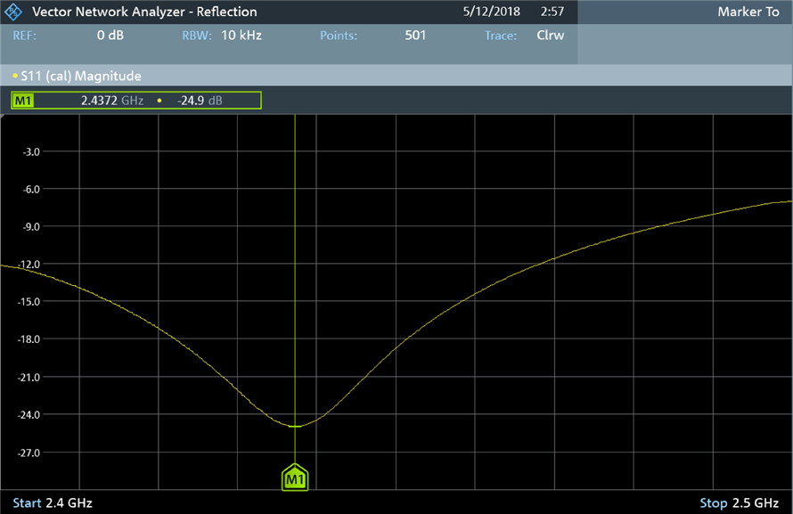Open the Marker To menu
The height and width of the screenshot is (514, 793).
[x=748, y=12]
